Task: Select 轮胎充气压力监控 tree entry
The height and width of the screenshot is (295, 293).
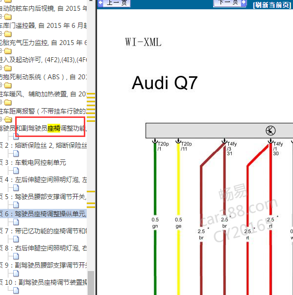Action: (43, 43)
